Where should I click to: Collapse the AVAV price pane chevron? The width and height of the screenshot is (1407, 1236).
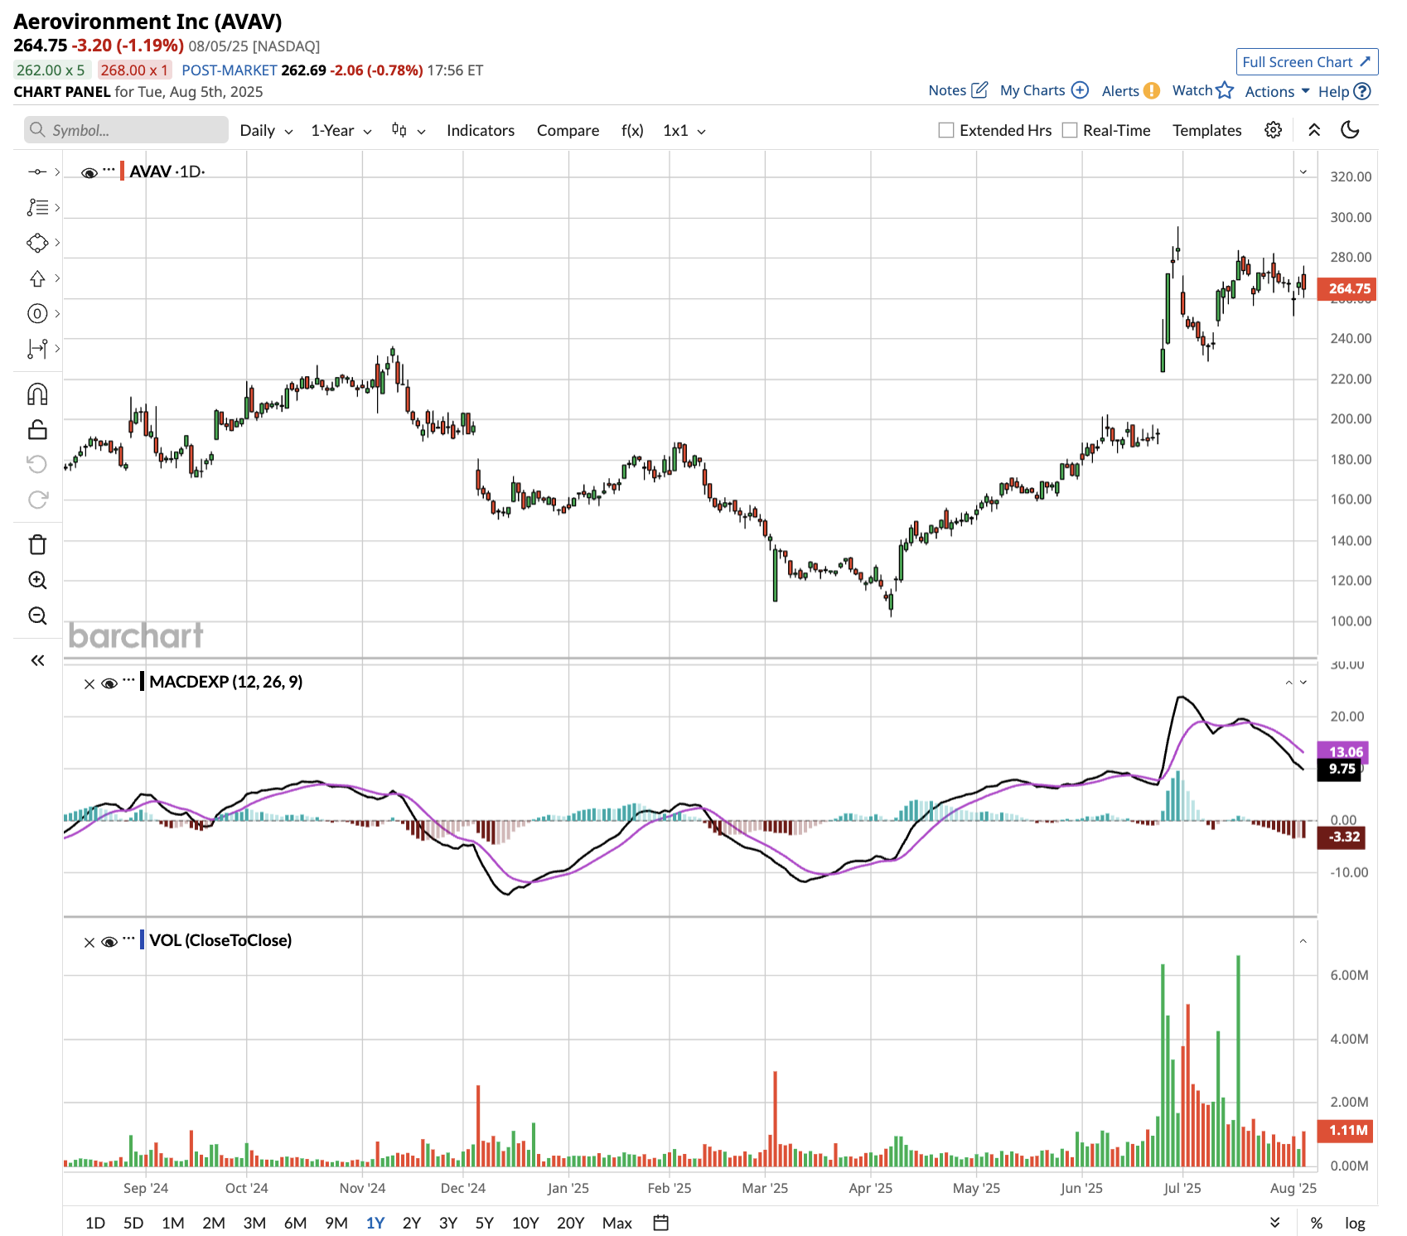coord(1303,171)
